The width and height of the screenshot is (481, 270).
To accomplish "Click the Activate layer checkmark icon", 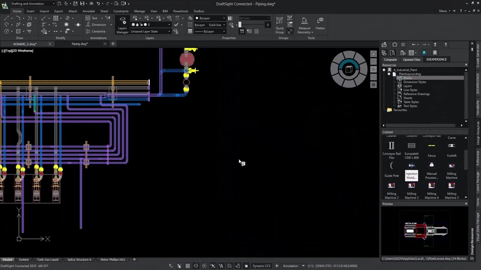I will (176, 24).
